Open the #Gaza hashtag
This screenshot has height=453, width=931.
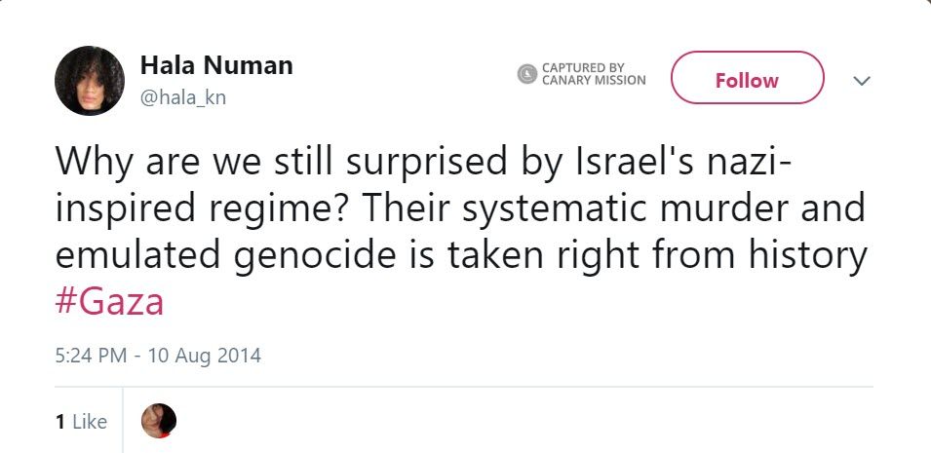tap(109, 303)
